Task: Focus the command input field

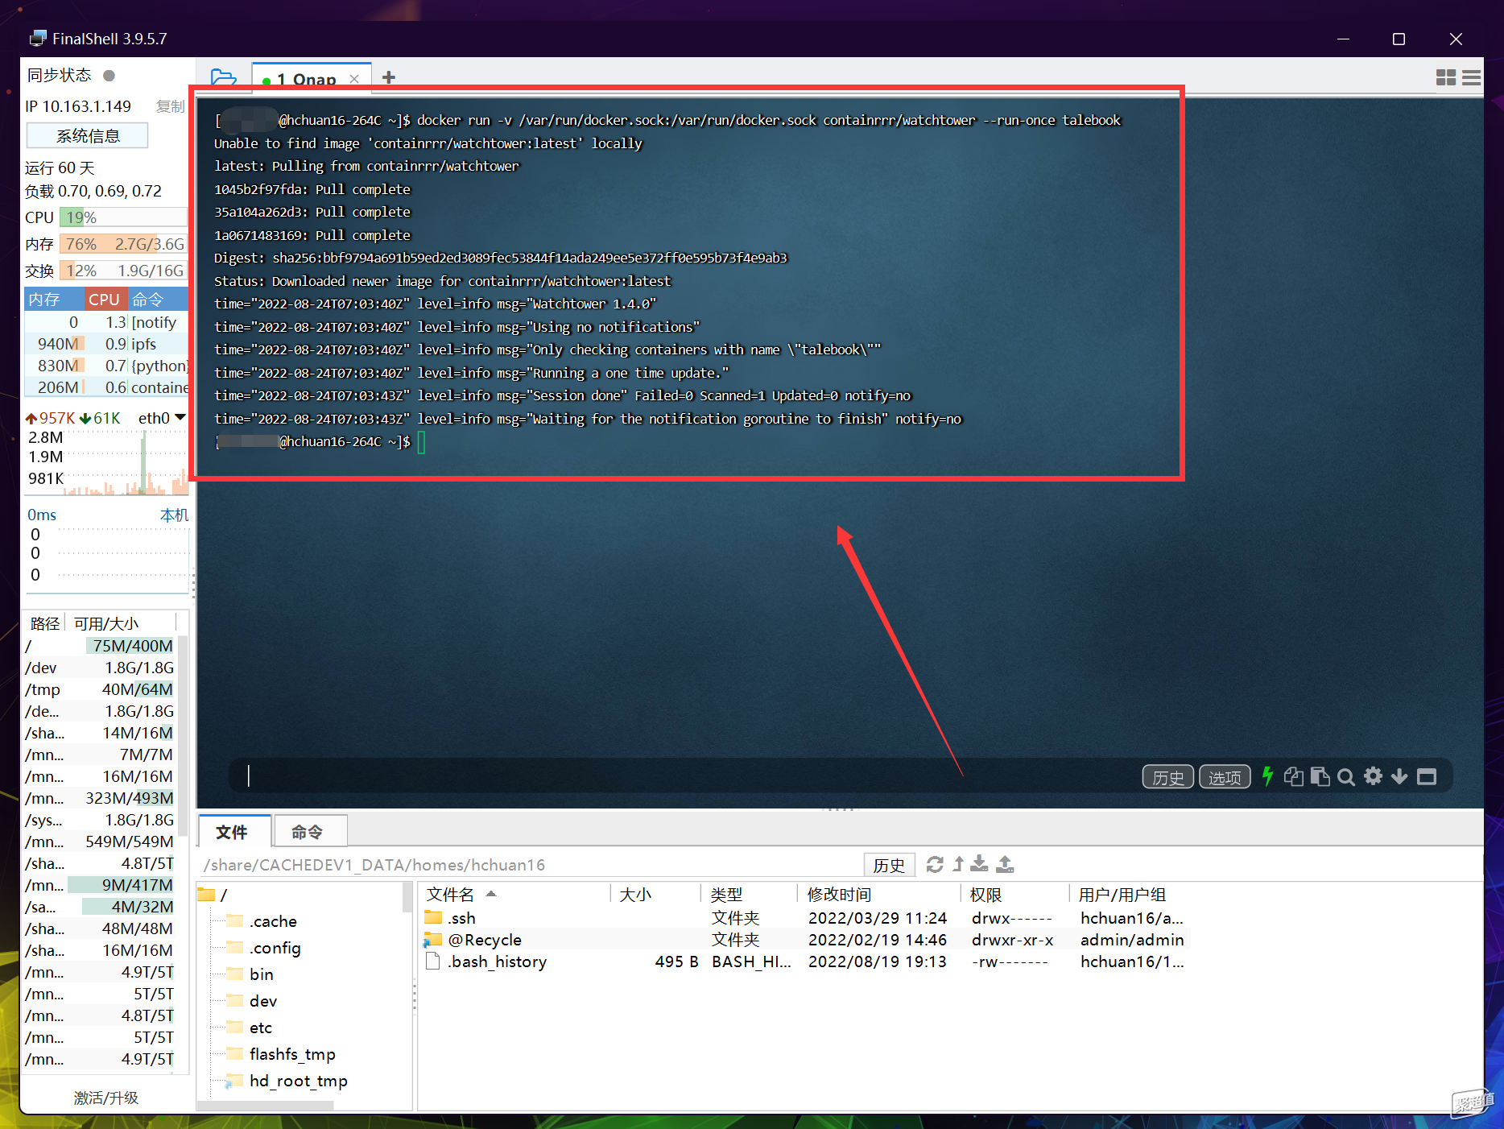Action: (684, 776)
